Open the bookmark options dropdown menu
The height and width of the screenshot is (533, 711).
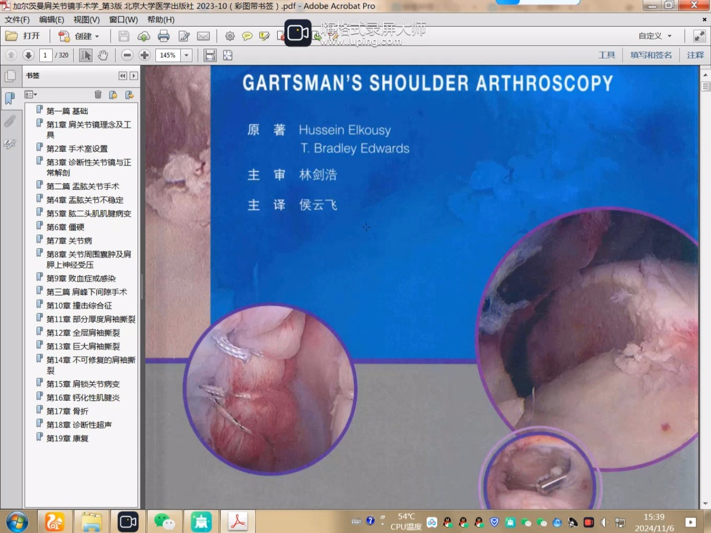31,95
